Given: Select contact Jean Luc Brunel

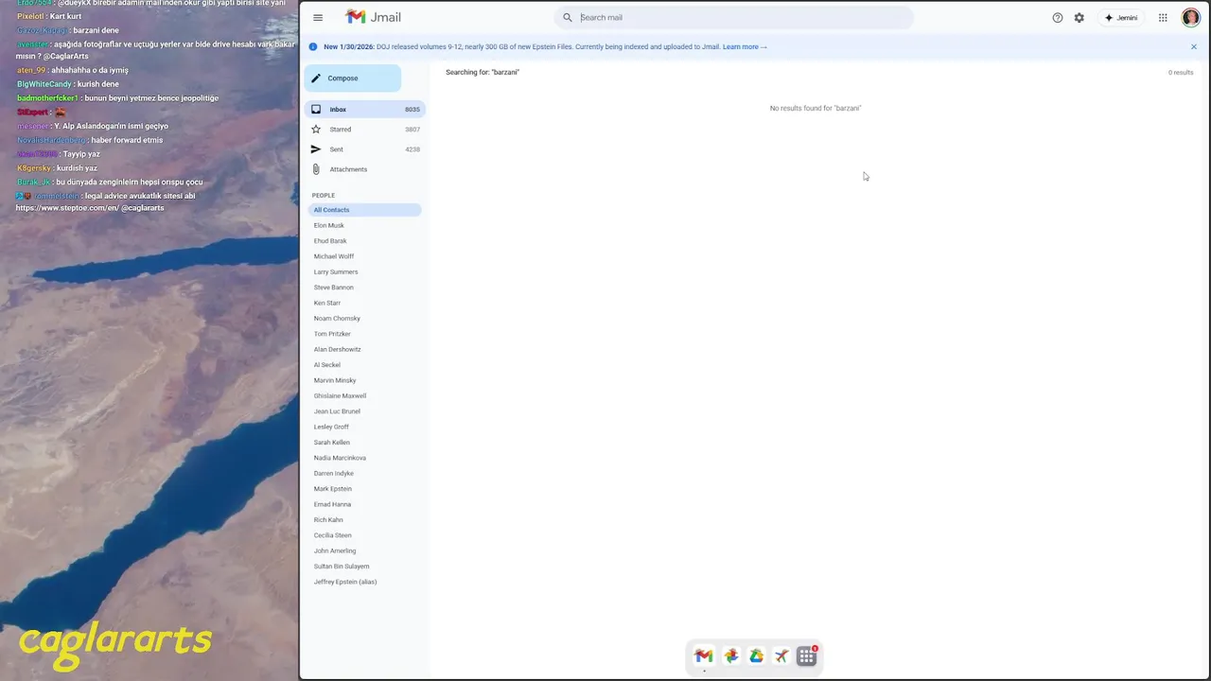Looking at the screenshot, I should coord(337,410).
